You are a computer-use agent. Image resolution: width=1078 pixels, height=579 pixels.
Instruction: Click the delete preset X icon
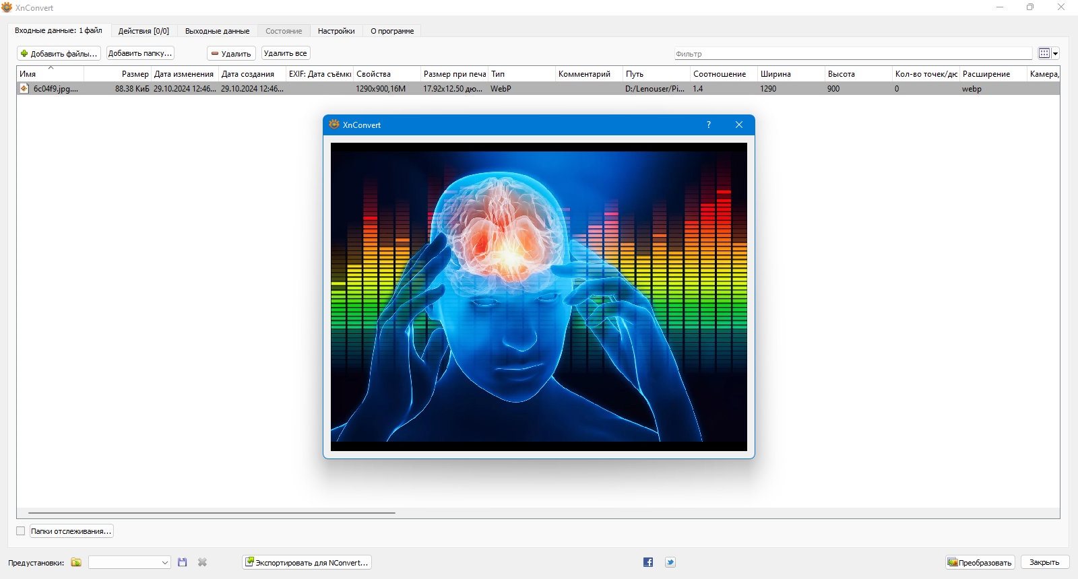(202, 562)
